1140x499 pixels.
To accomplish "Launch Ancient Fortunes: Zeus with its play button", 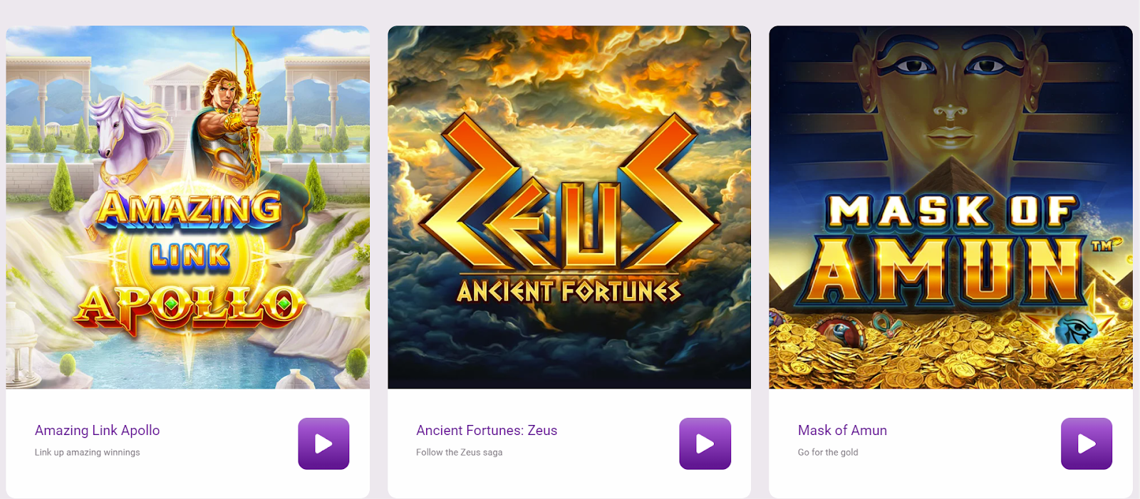I will pos(705,443).
